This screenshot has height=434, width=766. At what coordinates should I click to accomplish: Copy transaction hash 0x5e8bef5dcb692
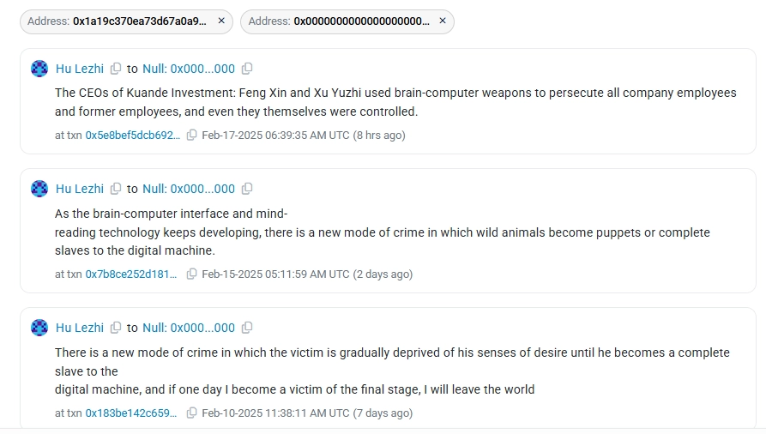pos(191,136)
